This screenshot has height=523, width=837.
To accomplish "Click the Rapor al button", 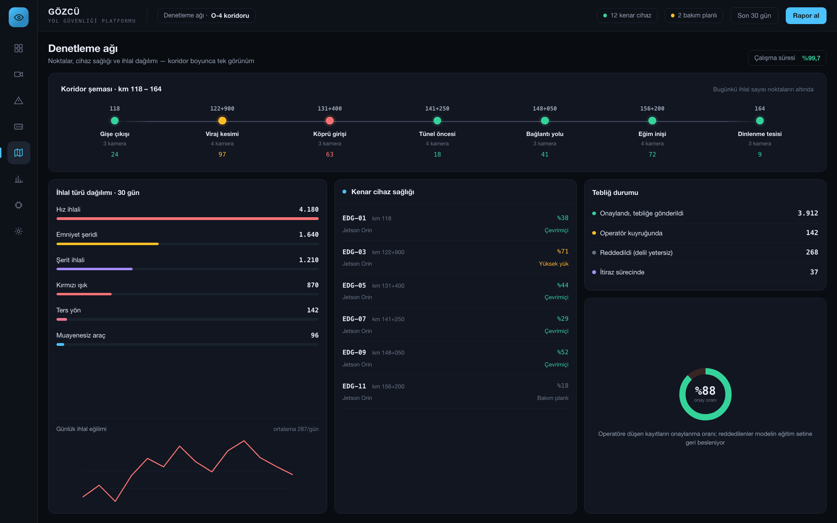I will click(806, 16).
